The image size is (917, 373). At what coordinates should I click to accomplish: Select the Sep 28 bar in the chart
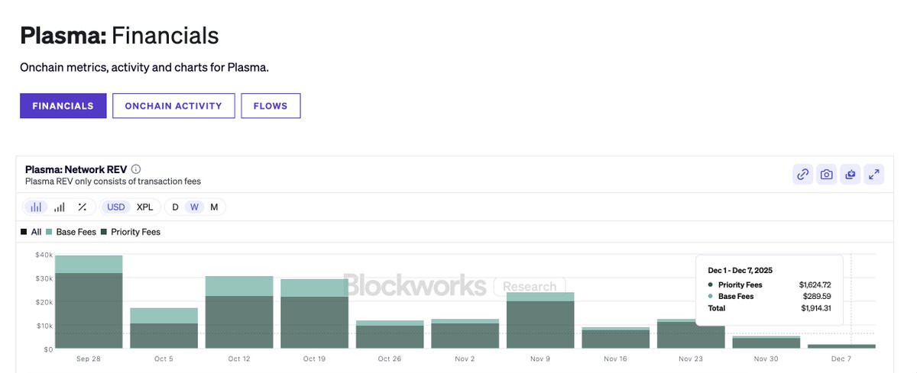pos(89,302)
